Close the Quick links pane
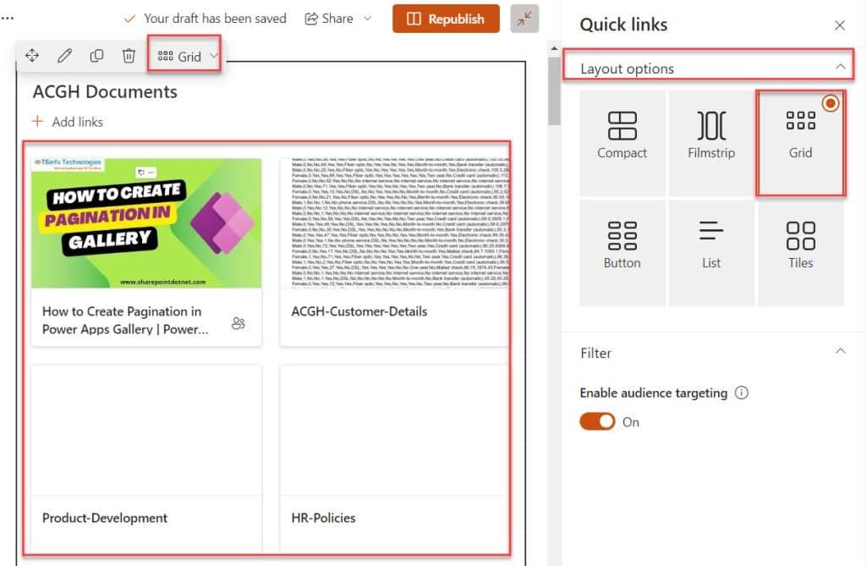The height and width of the screenshot is (566, 866). (x=840, y=25)
